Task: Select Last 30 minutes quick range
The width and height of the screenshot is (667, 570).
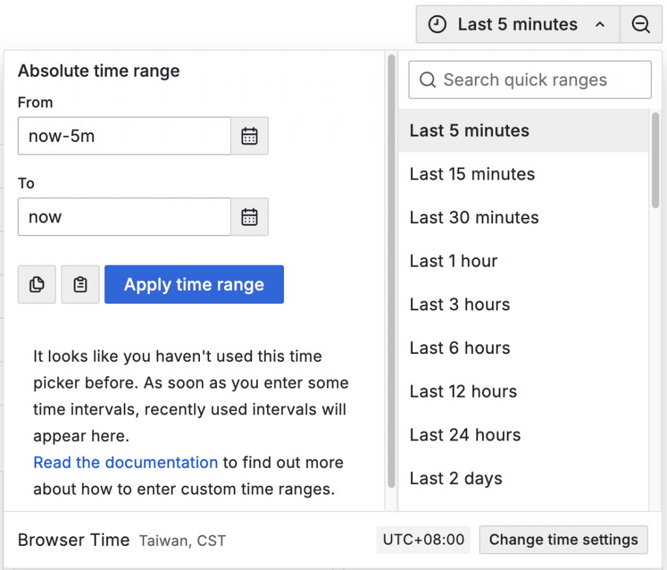Action: point(474,218)
